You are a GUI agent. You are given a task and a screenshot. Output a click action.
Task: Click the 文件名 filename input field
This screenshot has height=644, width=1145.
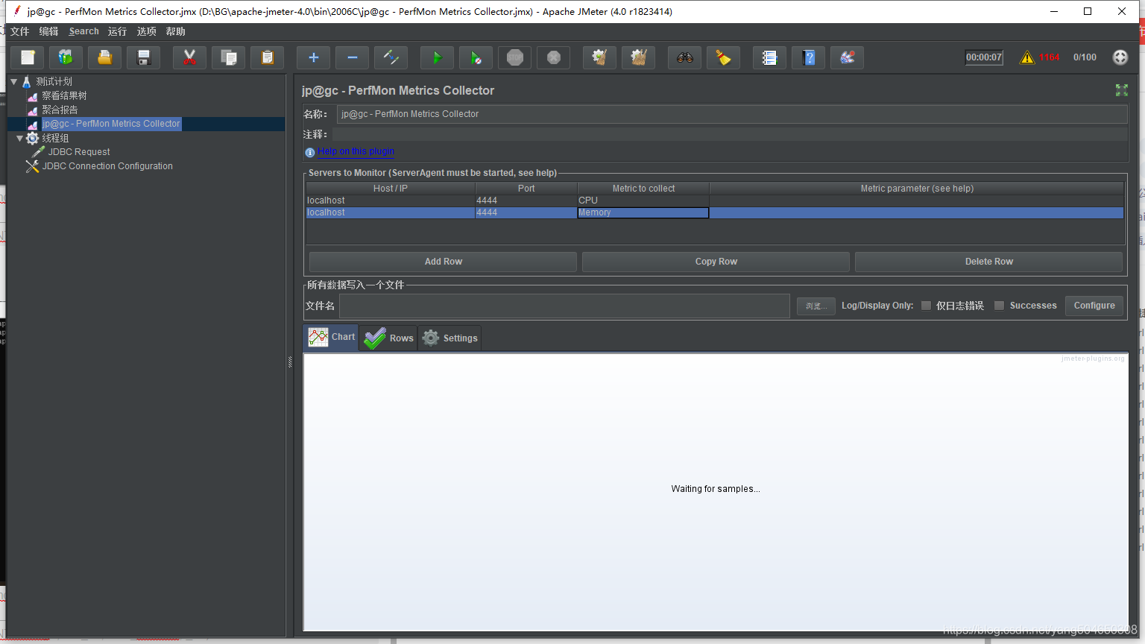click(564, 306)
